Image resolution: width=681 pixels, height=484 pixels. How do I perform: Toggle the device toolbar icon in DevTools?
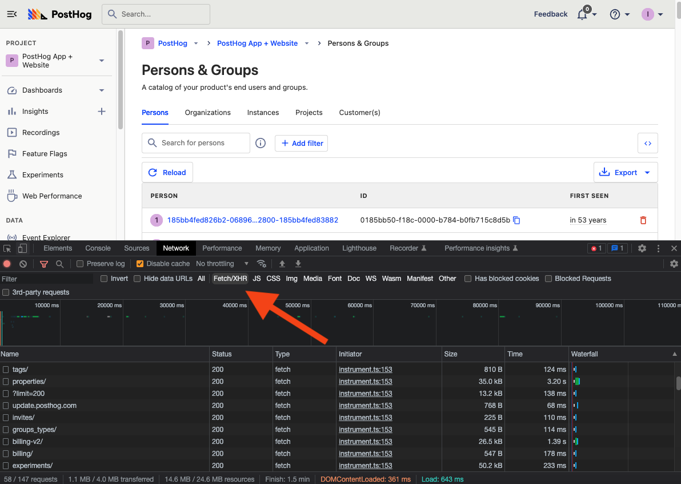click(x=22, y=248)
